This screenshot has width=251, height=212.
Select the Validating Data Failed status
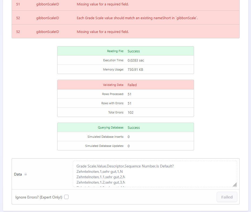132,85
